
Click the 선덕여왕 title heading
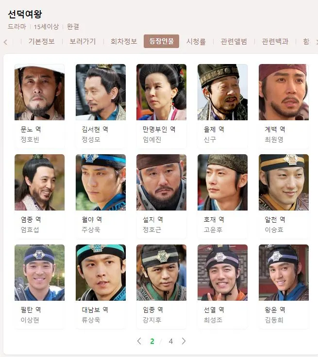[x=25, y=14]
